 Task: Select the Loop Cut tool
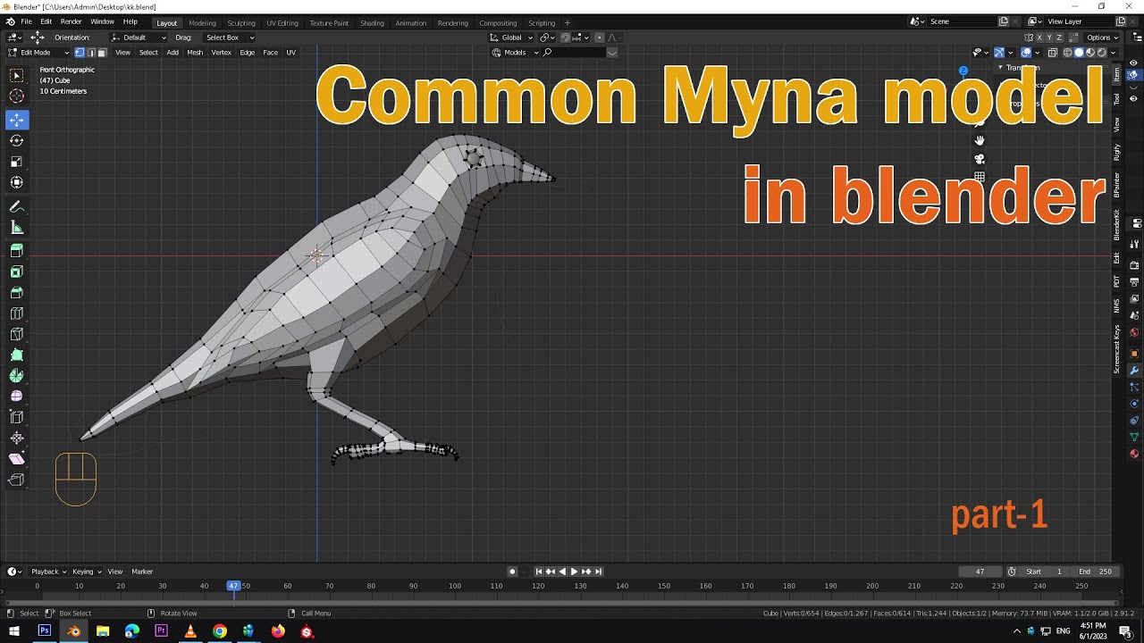tap(16, 313)
